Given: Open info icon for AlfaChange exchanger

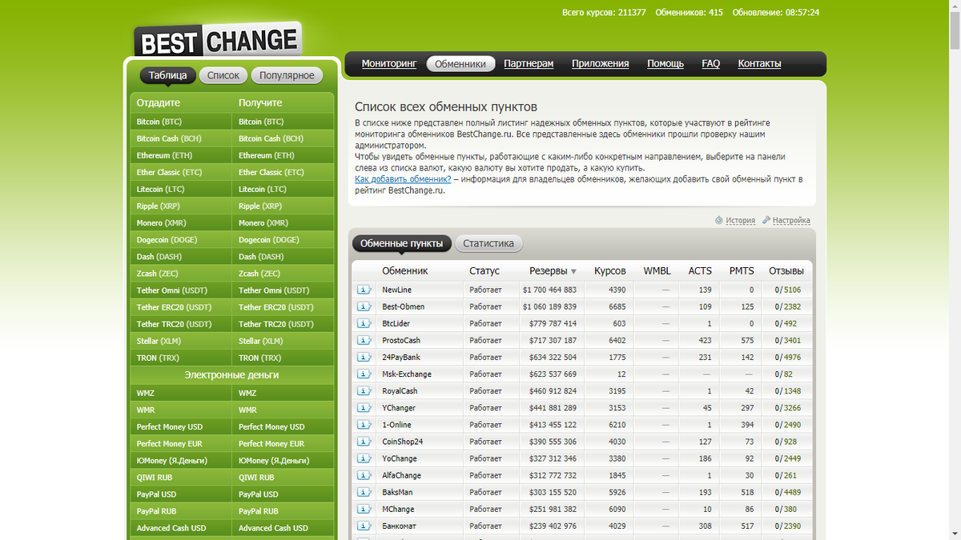Looking at the screenshot, I should 364,475.
